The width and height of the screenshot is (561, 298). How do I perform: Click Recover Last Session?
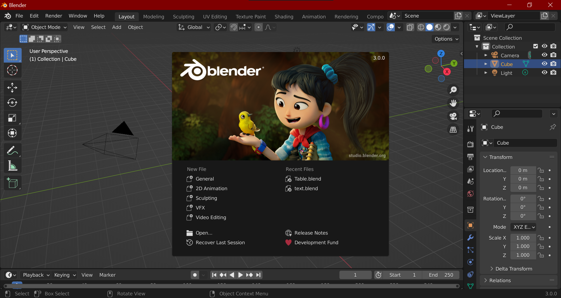(x=216, y=242)
